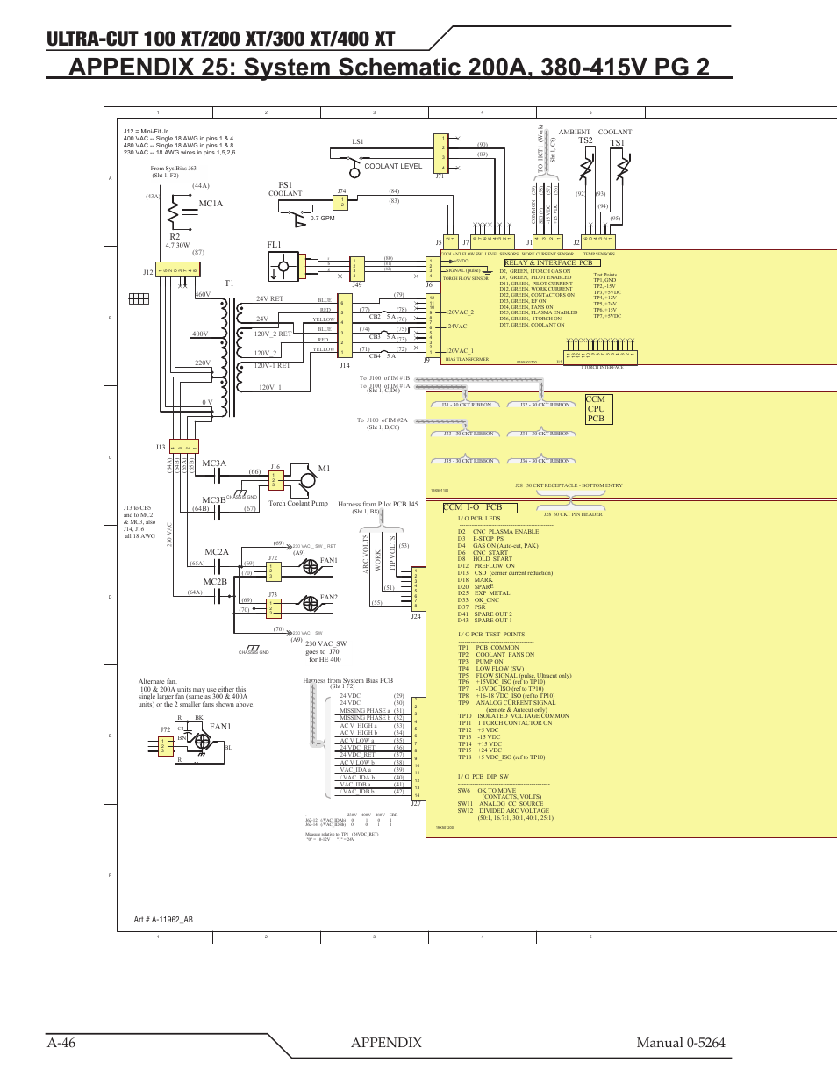Image resolution: width=837 pixels, height=1084 pixels.
Task: Click the 'APPENDIX' footer label
Action: point(386,1043)
